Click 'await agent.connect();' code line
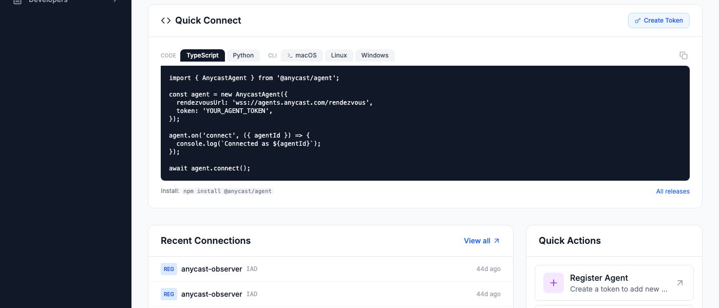This screenshot has height=308, width=719. pos(210,168)
